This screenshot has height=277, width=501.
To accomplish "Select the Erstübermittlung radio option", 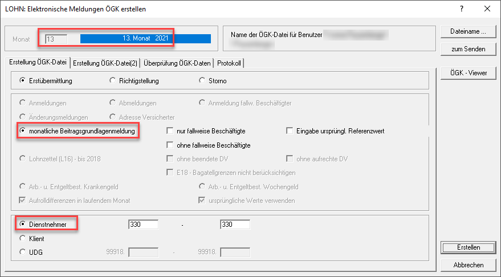I will coord(23,81).
